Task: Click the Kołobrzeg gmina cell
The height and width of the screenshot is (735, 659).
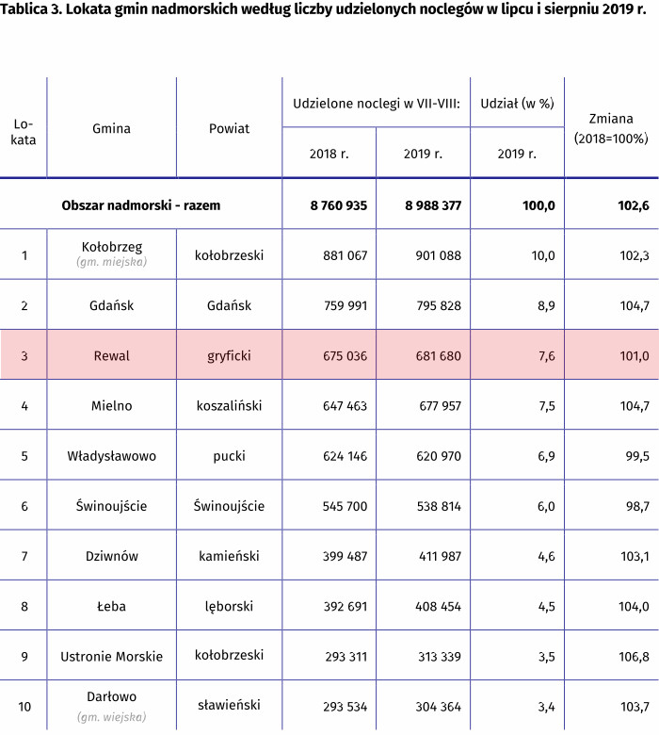Action: click(111, 254)
